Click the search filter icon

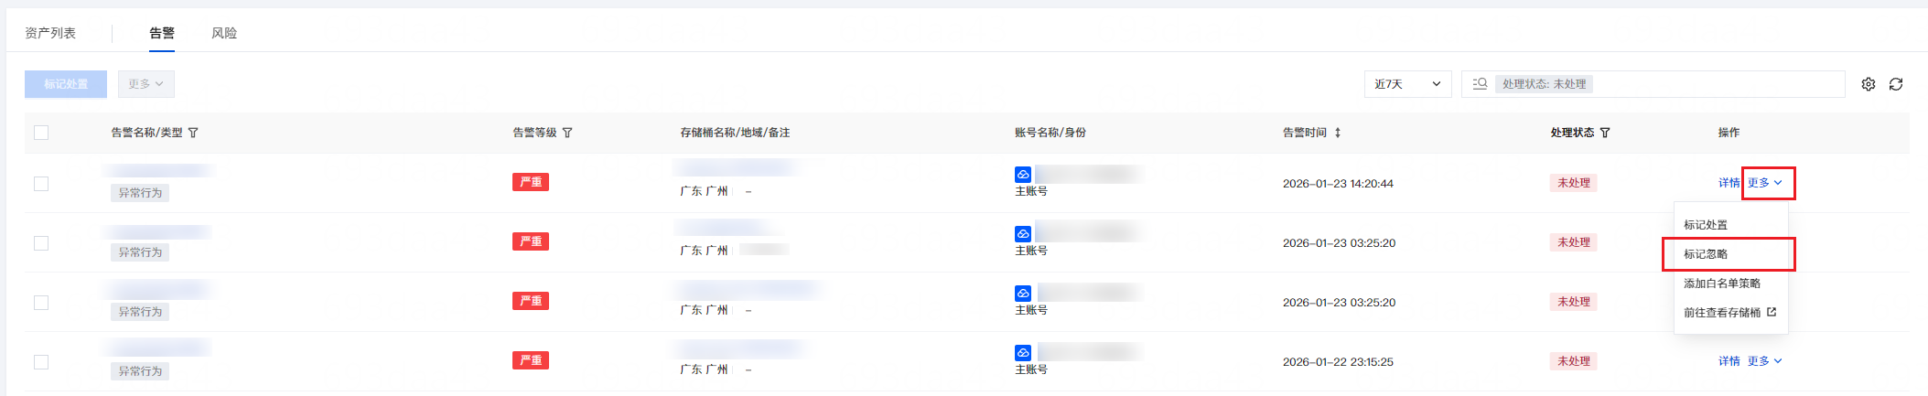click(1480, 84)
